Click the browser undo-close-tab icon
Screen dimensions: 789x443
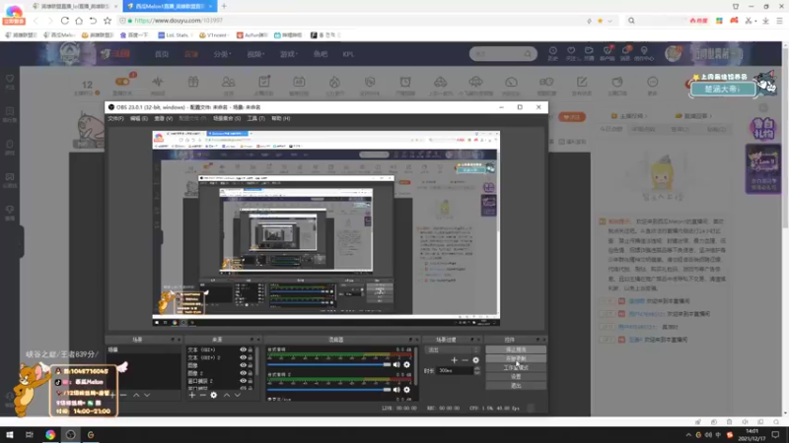tap(93, 21)
